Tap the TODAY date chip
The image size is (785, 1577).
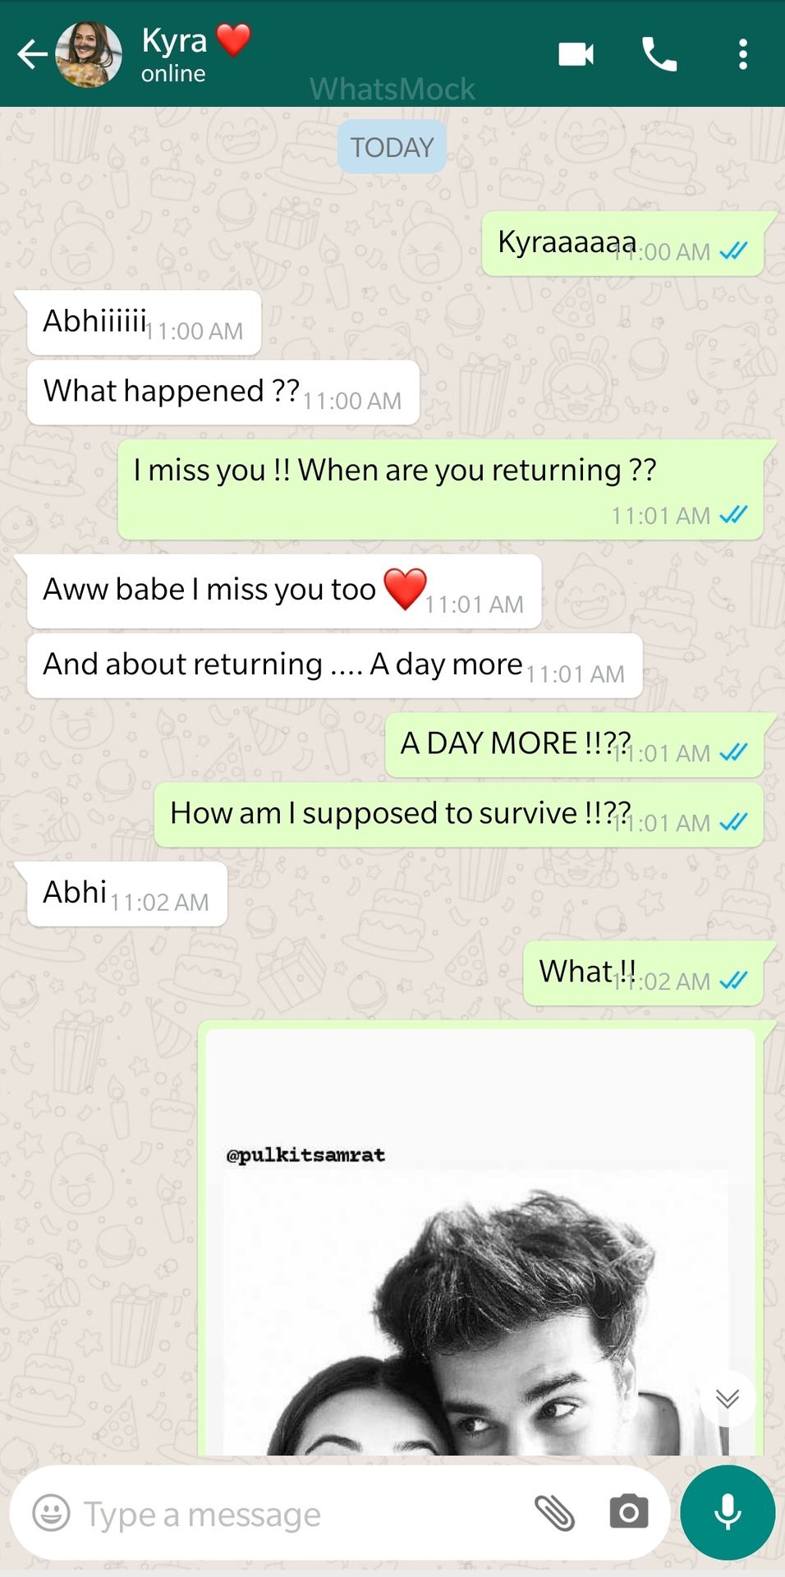[392, 147]
